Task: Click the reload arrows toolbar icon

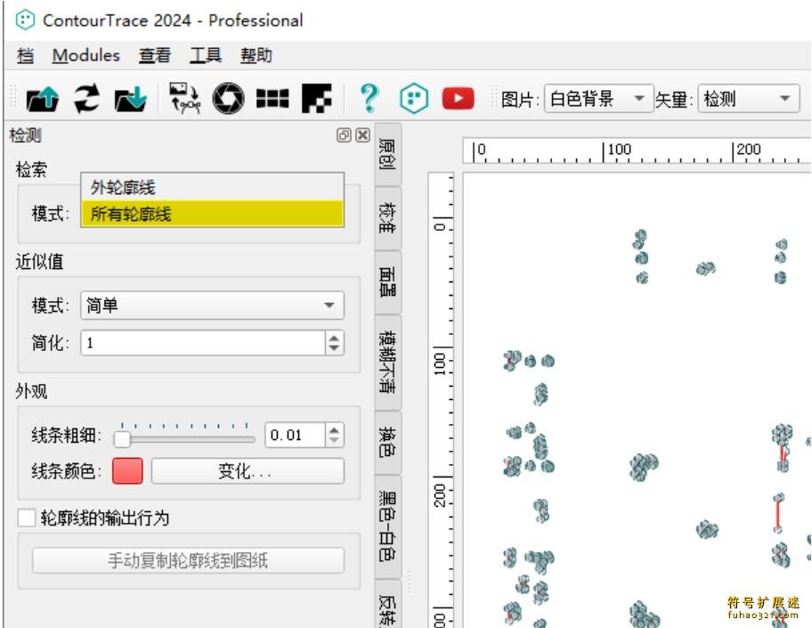Action: coord(86,99)
